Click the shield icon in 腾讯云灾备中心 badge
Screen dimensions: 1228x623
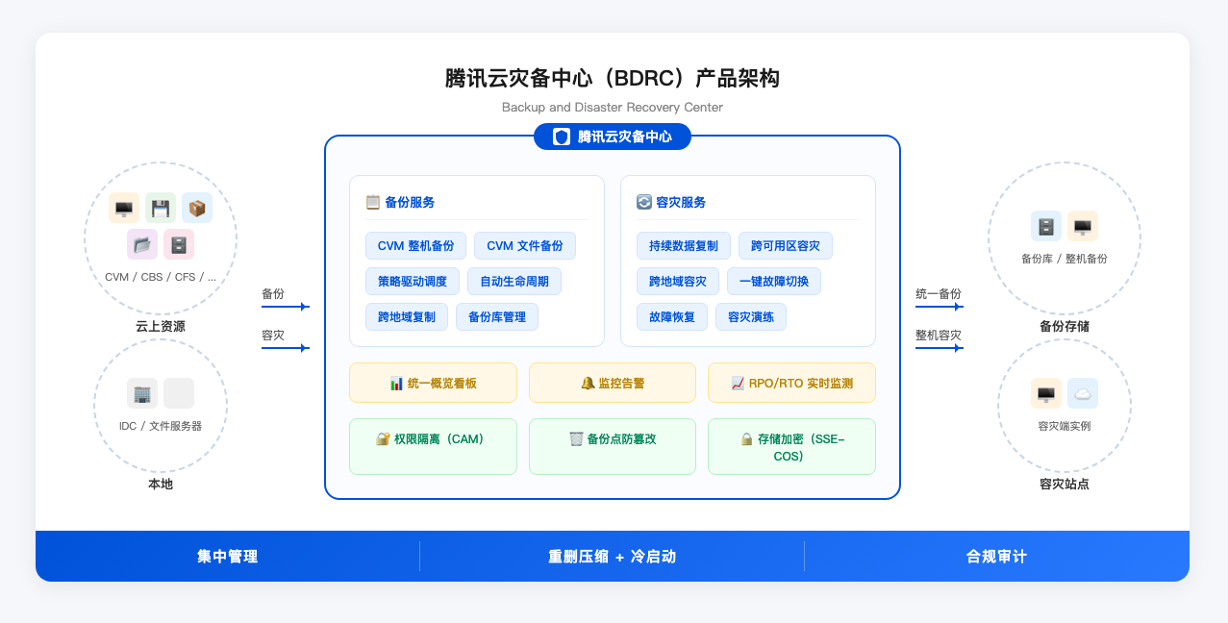pos(562,137)
